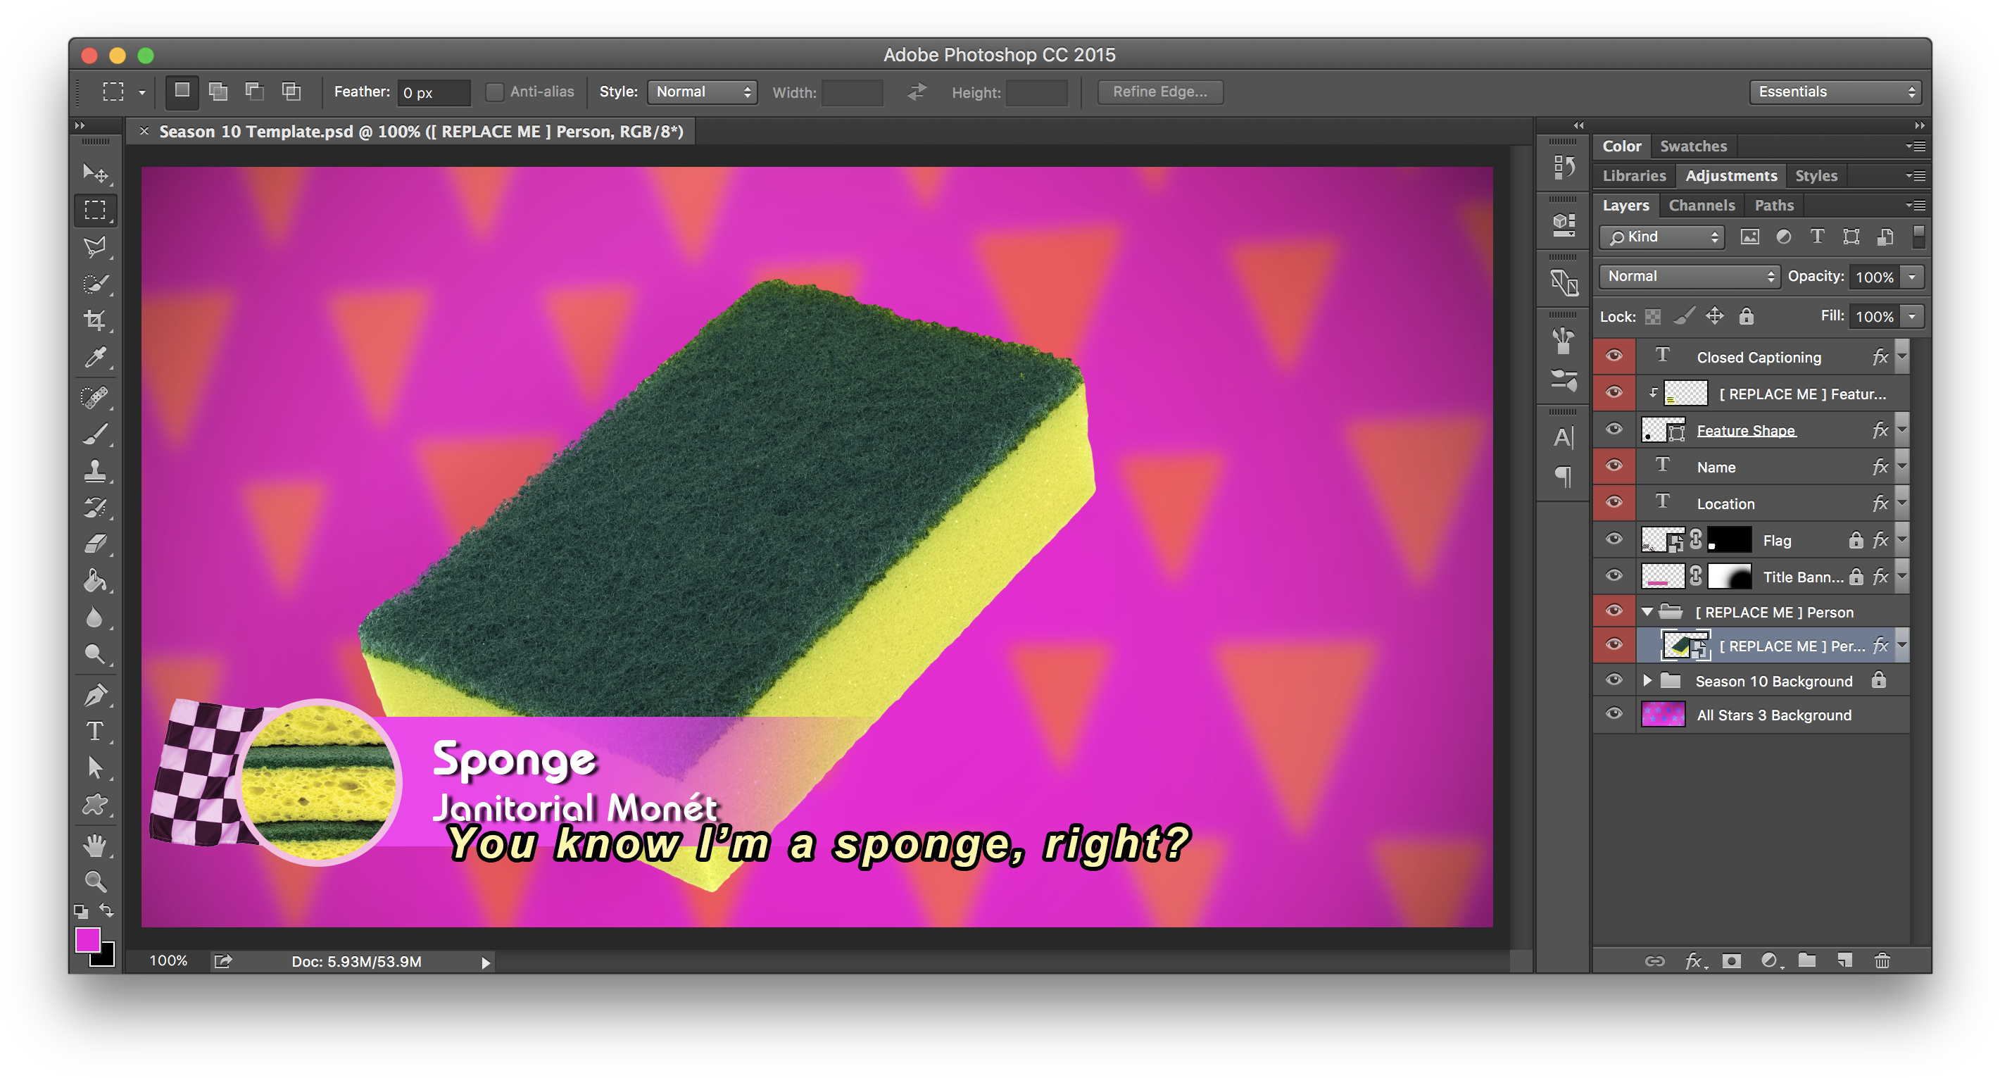Viewport: 2000px width, 1078px height.
Task: Toggle visibility of All Stars 3 Background
Action: (1614, 715)
